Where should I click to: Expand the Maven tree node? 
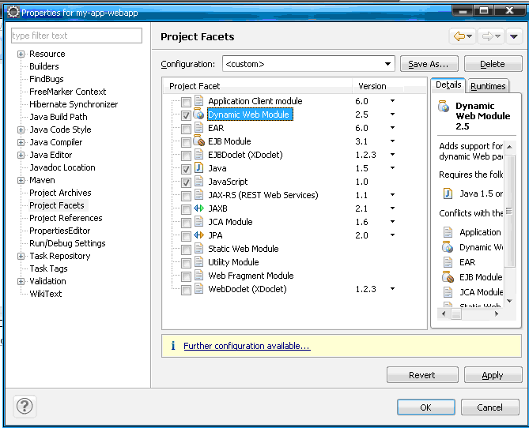click(21, 180)
